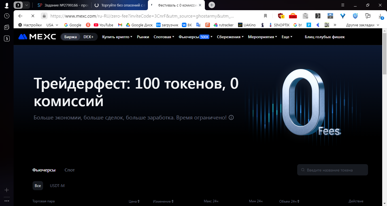Expand the Фьючерсы 500X menu
The height and width of the screenshot is (206, 387).
click(x=195, y=37)
